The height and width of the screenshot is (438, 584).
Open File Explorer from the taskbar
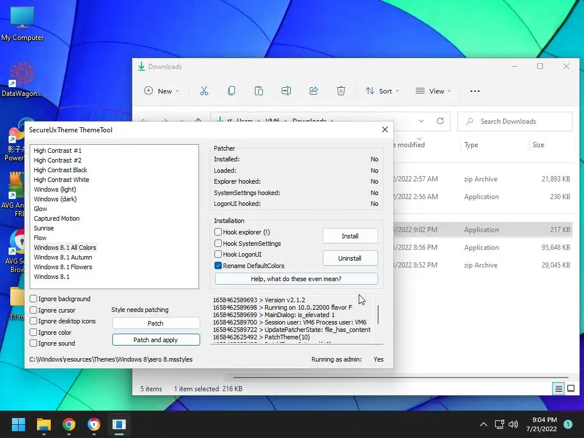43,424
